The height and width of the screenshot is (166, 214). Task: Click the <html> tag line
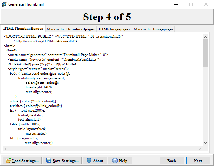[10, 46]
